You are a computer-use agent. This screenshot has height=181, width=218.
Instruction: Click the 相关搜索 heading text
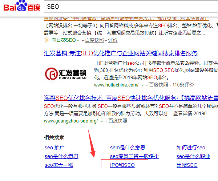click(x=54, y=137)
